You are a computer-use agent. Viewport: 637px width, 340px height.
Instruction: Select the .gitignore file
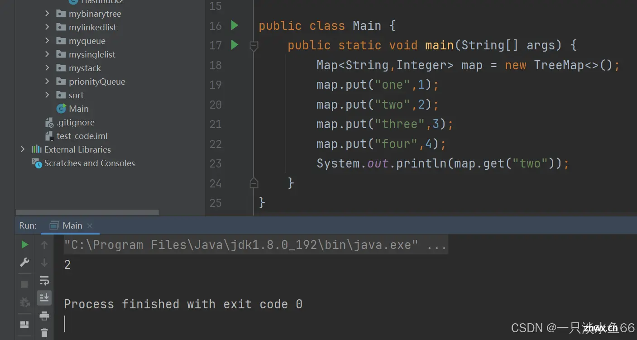76,122
